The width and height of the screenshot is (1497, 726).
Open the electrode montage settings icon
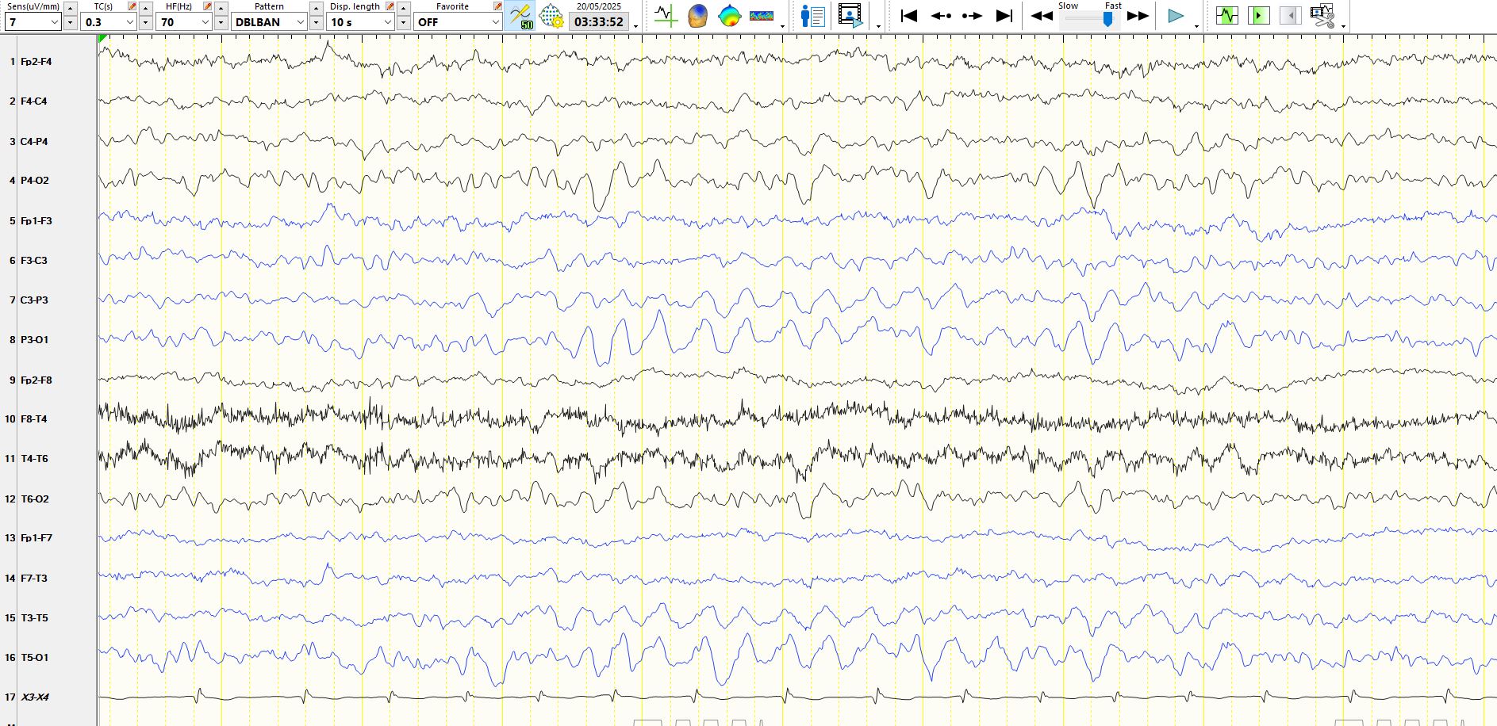click(551, 16)
